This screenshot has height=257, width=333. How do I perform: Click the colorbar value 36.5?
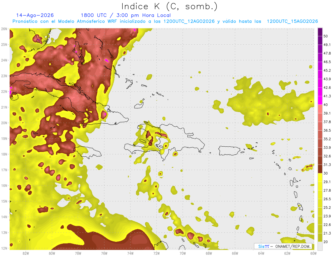(x=327, y=130)
